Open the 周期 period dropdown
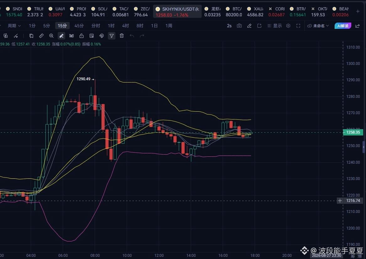The height and width of the screenshot is (259, 366). [x=14, y=26]
